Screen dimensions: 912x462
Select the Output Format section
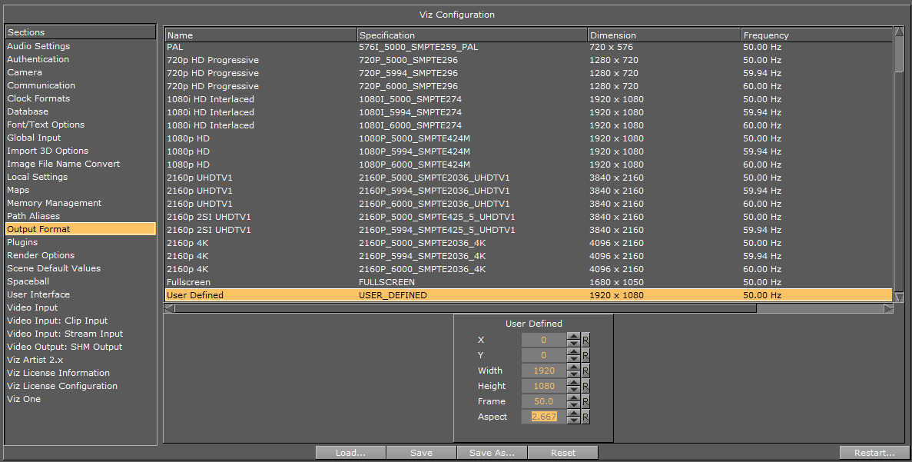tap(80, 229)
